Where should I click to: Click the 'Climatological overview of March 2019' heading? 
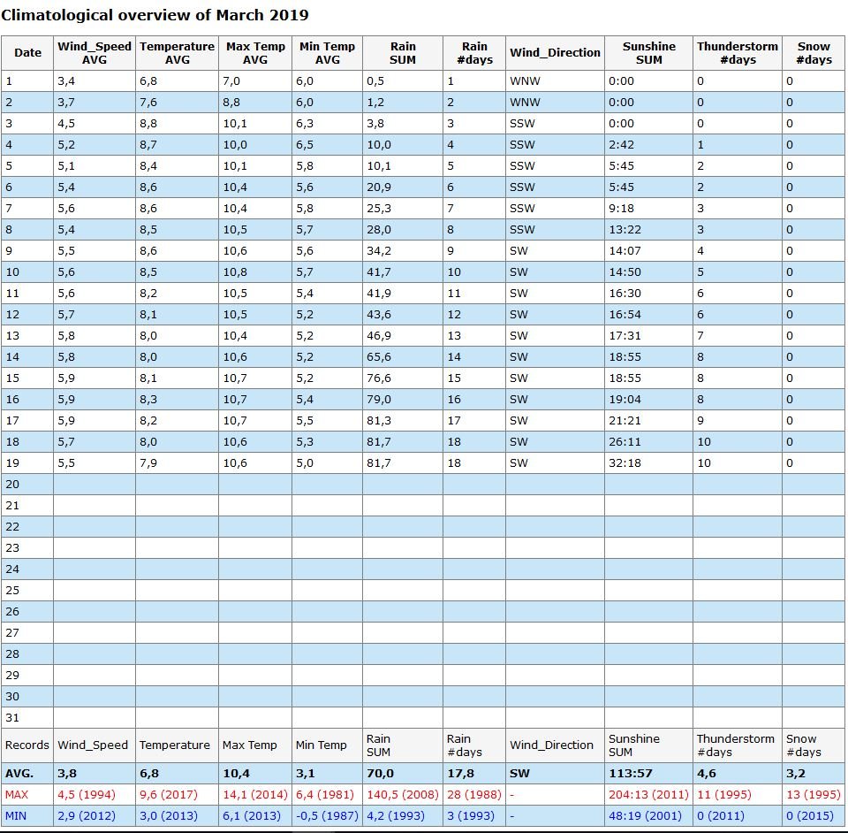click(x=155, y=15)
